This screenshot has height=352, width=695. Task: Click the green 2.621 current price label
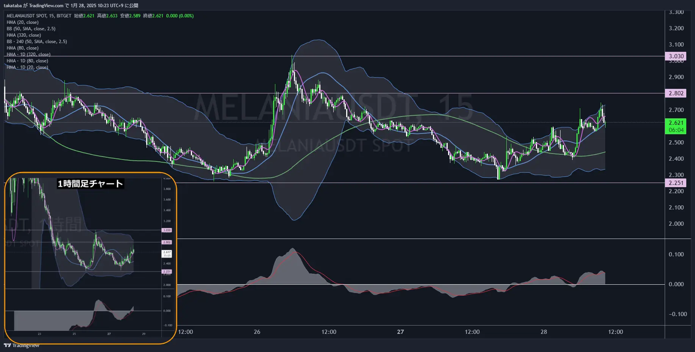pyautogui.click(x=676, y=123)
